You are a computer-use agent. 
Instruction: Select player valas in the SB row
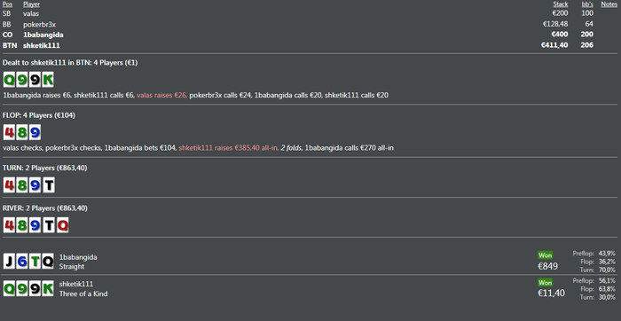click(31, 13)
